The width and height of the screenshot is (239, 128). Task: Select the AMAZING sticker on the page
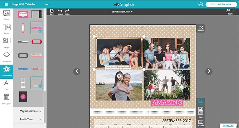[167, 102]
